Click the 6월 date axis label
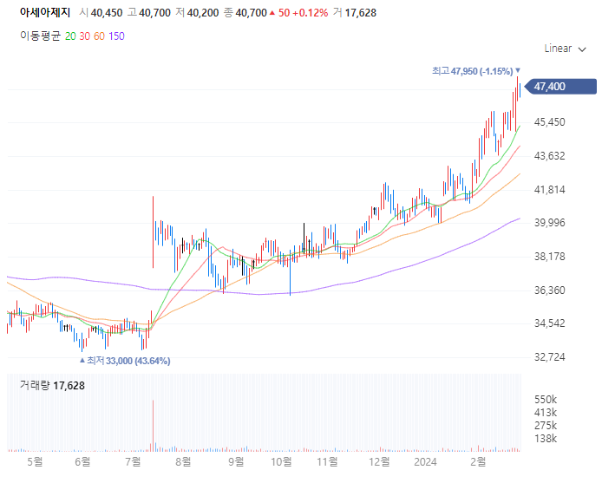 [x=82, y=461]
